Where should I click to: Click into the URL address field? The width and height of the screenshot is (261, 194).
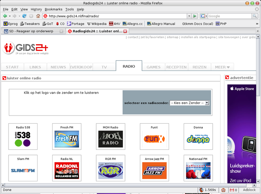tap(115, 16)
